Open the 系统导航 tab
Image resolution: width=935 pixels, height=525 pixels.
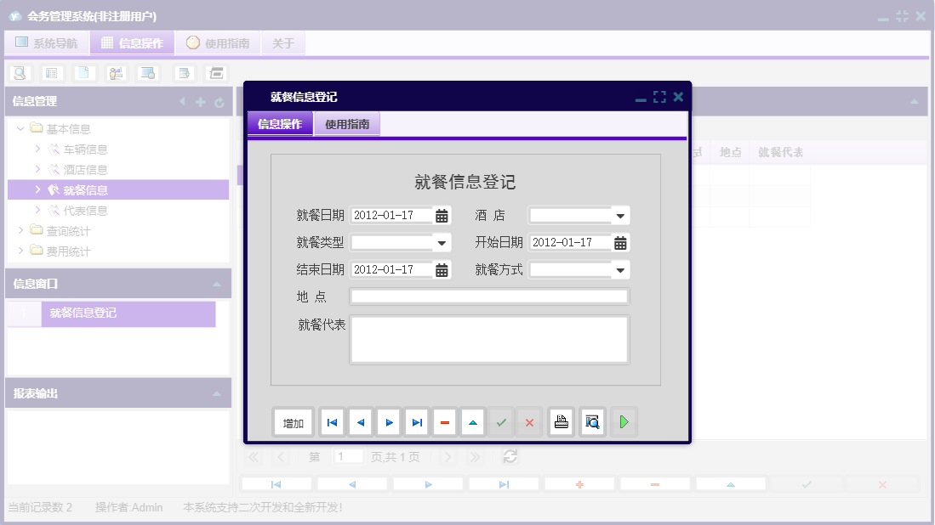tap(48, 43)
